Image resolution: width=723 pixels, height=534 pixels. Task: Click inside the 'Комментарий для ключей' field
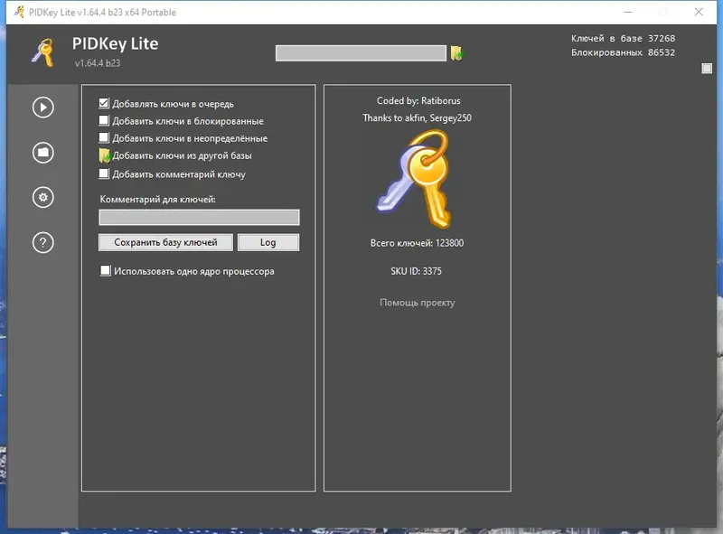coord(199,217)
